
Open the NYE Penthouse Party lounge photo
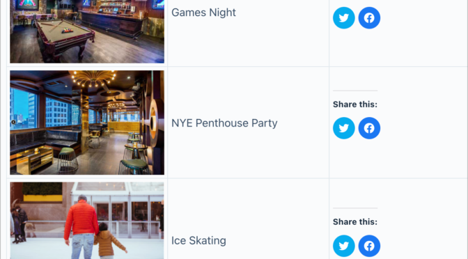87,123
